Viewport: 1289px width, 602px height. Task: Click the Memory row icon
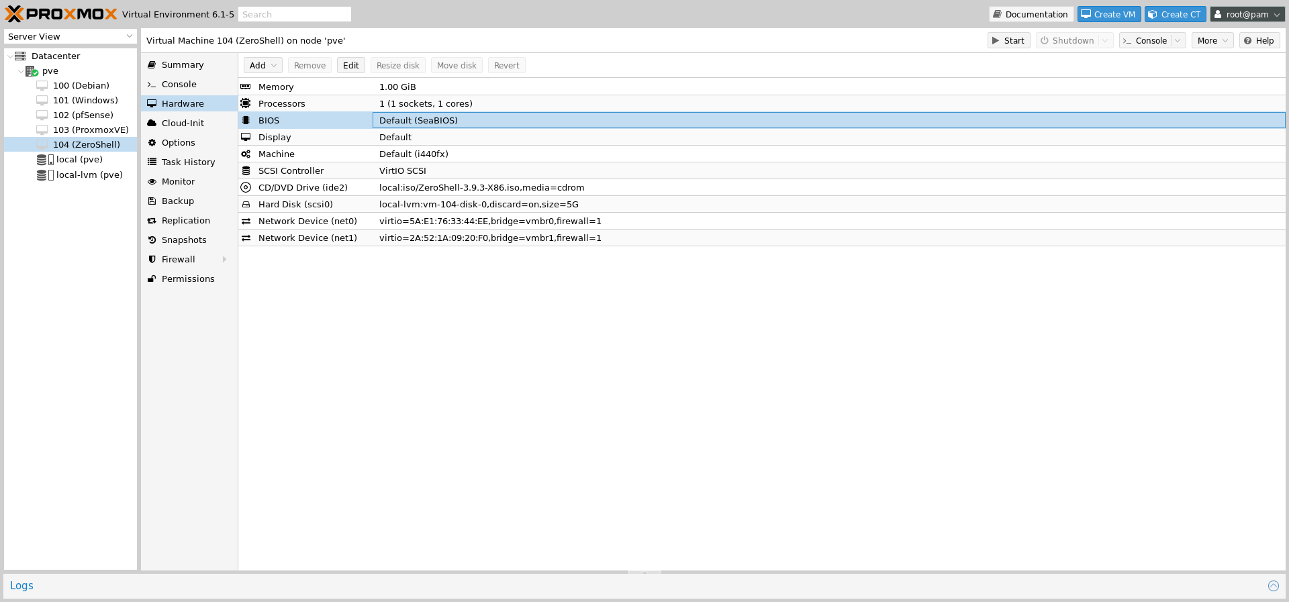246,87
